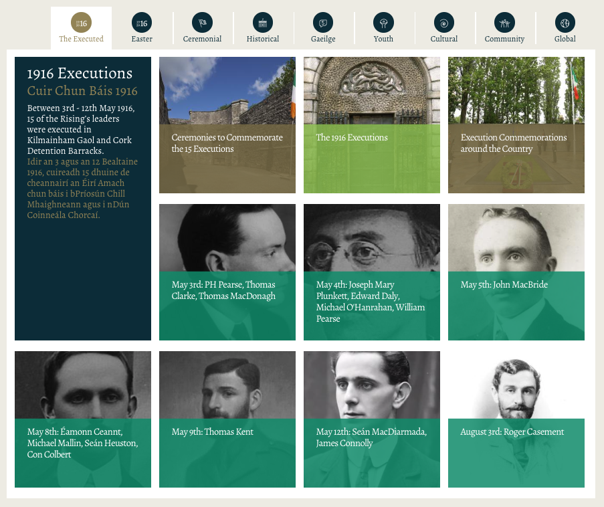Open the Youth tree icon
The width and height of the screenshot is (604, 507).
click(x=383, y=23)
